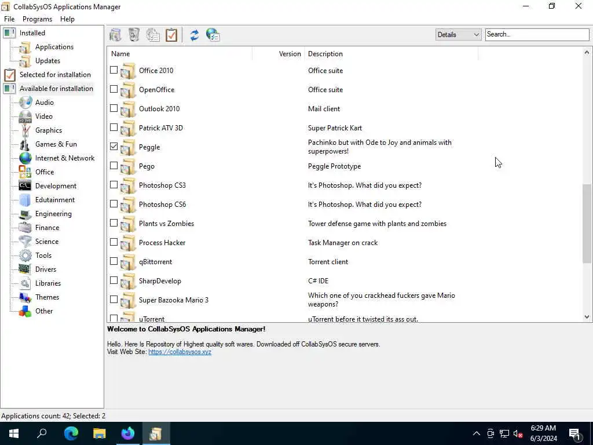Image resolution: width=593 pixels, height=445 pixels.
Task: Select the Finance category
Action: point(47,228)
